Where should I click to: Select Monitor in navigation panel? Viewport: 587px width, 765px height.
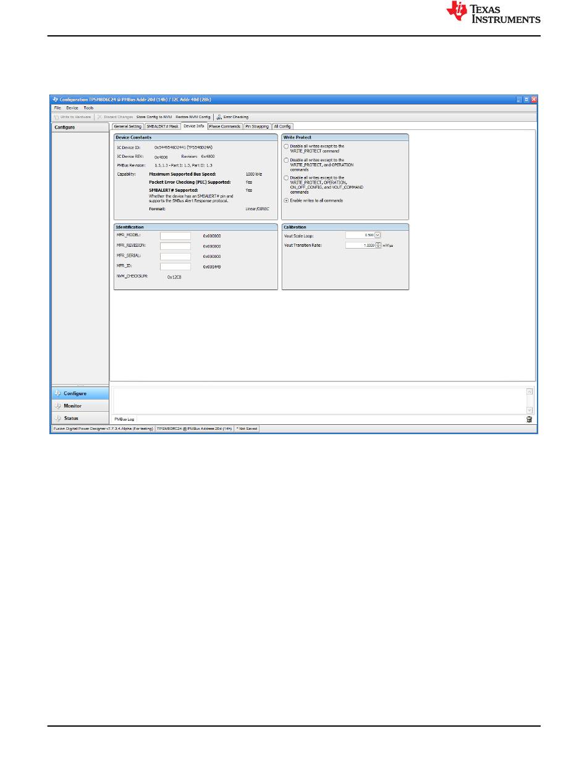80,406
